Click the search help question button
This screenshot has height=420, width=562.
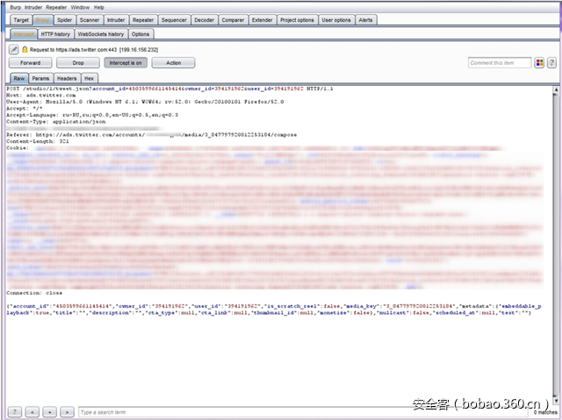[14, 411]
